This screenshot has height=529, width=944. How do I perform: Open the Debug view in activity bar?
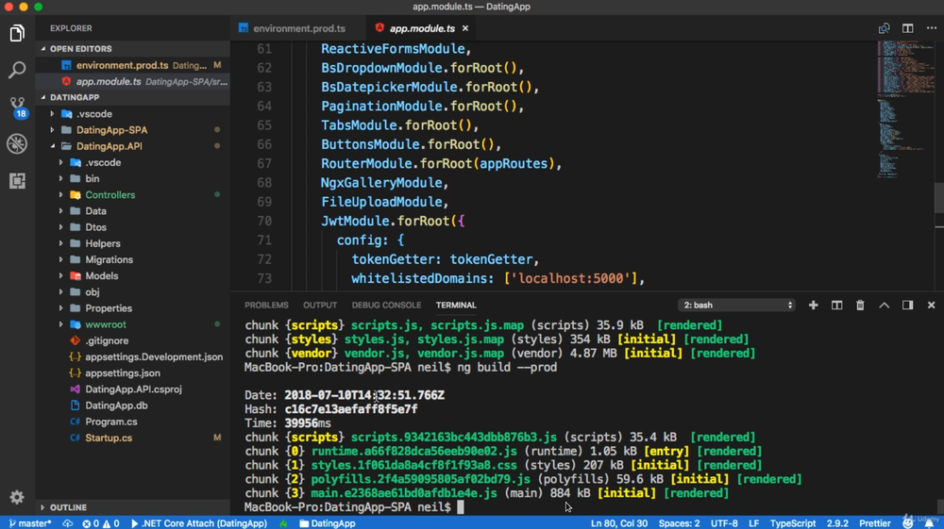17,143
